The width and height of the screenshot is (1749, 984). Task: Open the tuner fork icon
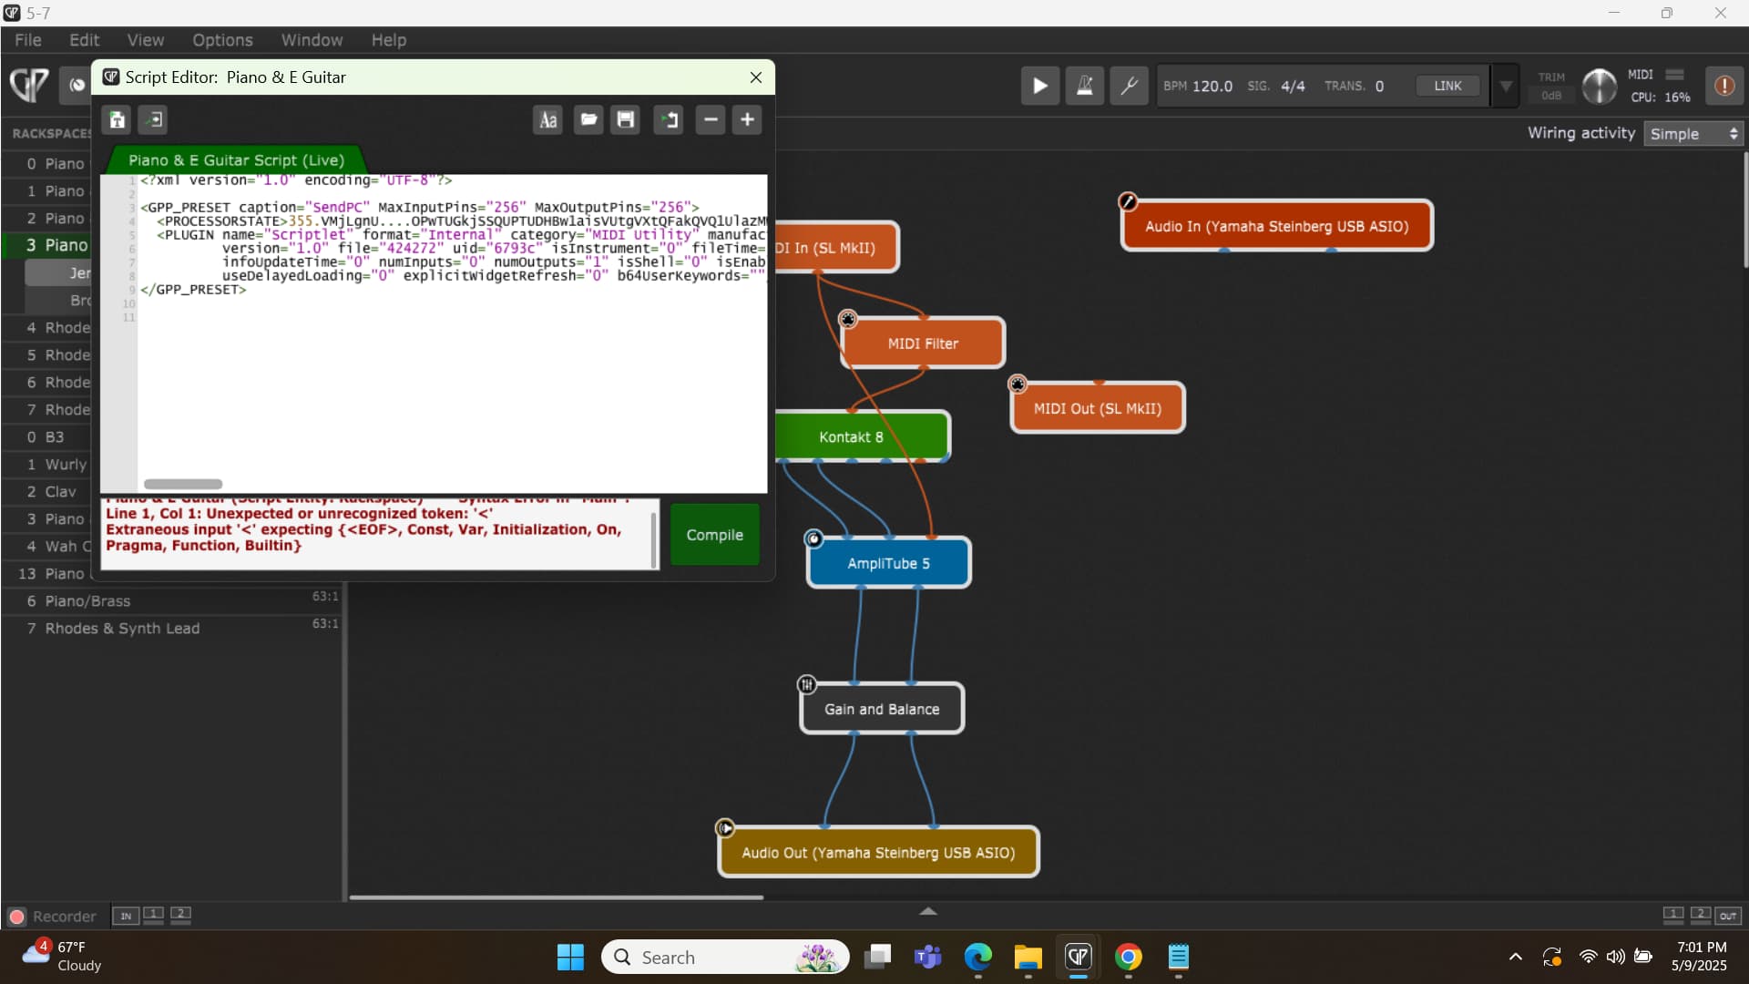[x=1129, y=87]
